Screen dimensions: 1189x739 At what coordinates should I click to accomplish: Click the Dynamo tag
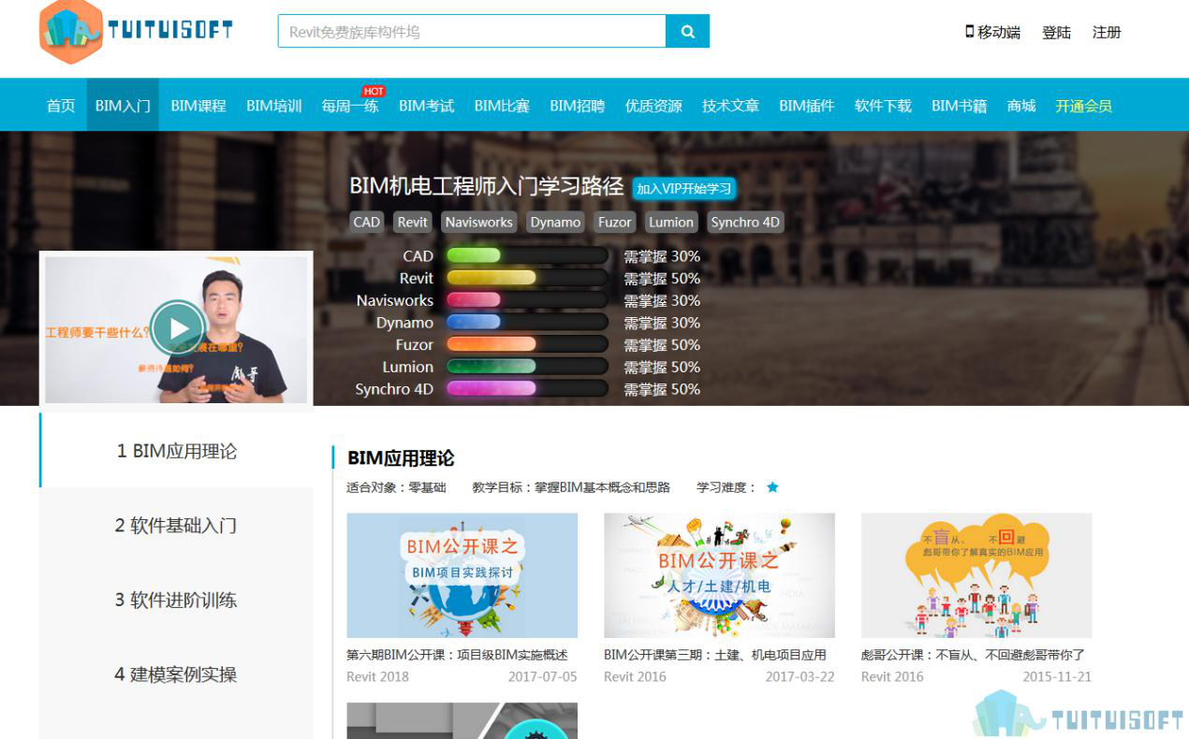(x=555, y=222)
